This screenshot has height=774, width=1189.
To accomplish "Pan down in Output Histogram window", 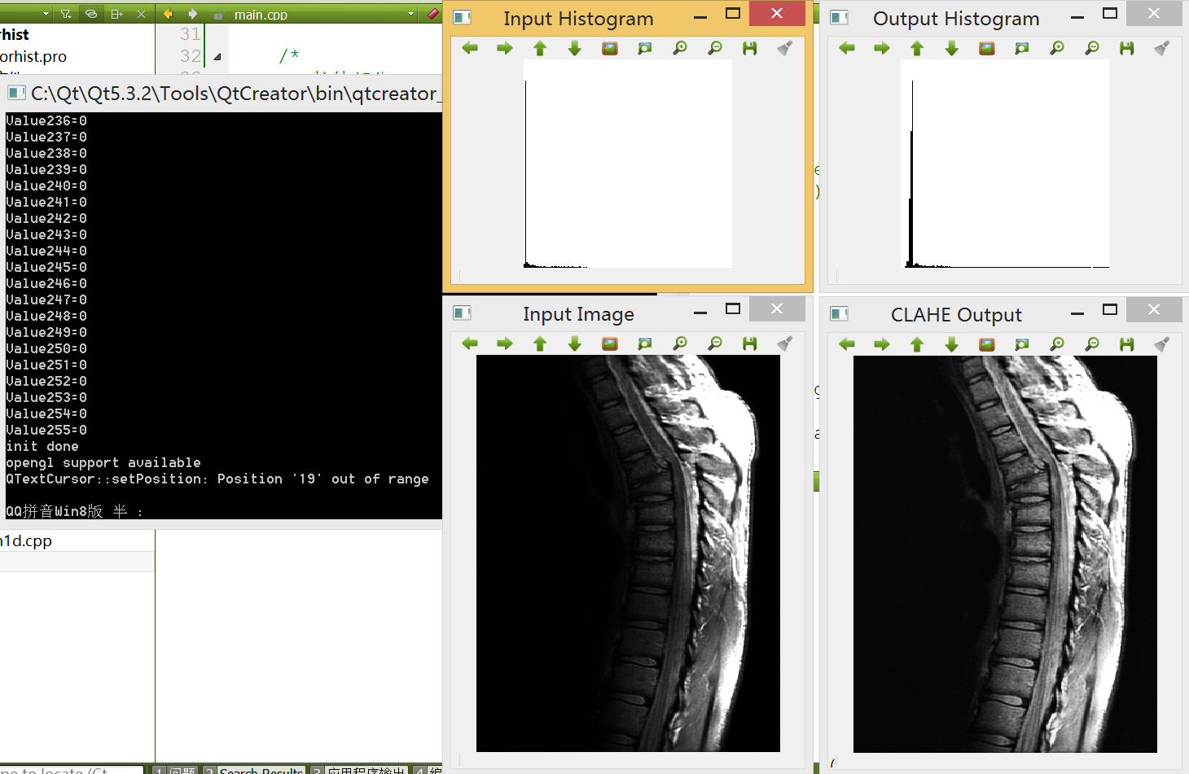I will [952, 48].
